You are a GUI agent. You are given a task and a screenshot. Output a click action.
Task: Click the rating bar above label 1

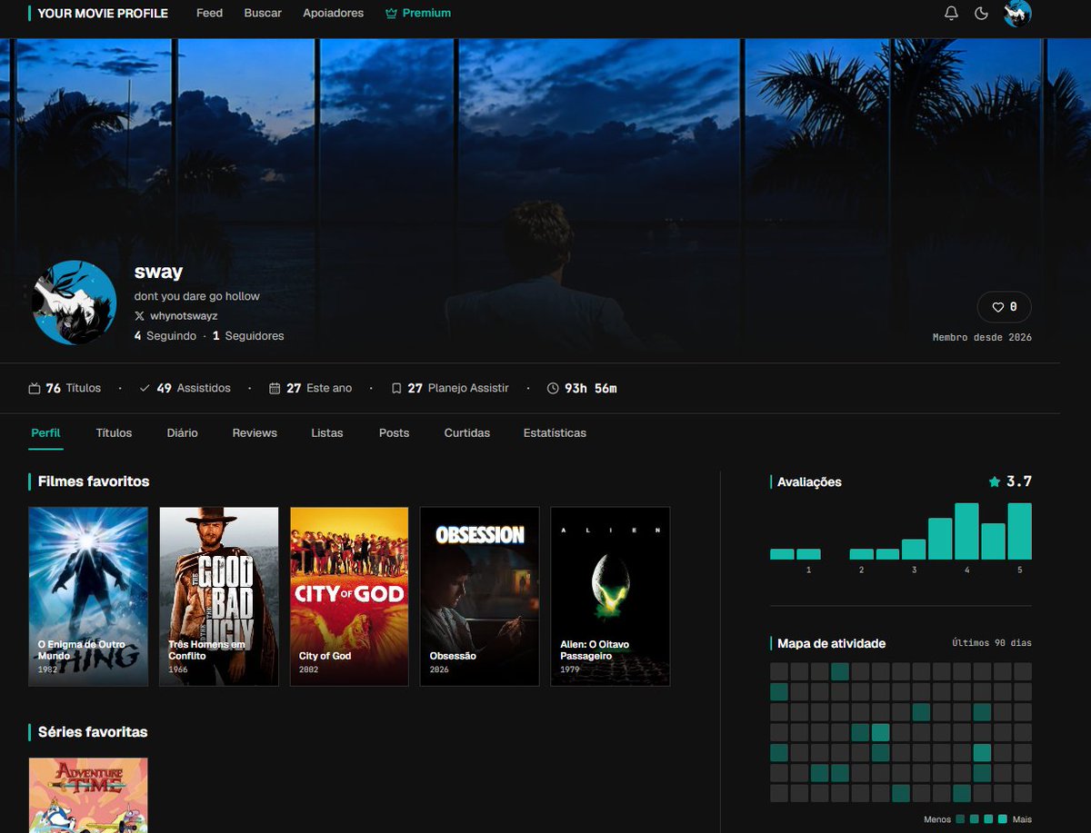tap(809, 554)
